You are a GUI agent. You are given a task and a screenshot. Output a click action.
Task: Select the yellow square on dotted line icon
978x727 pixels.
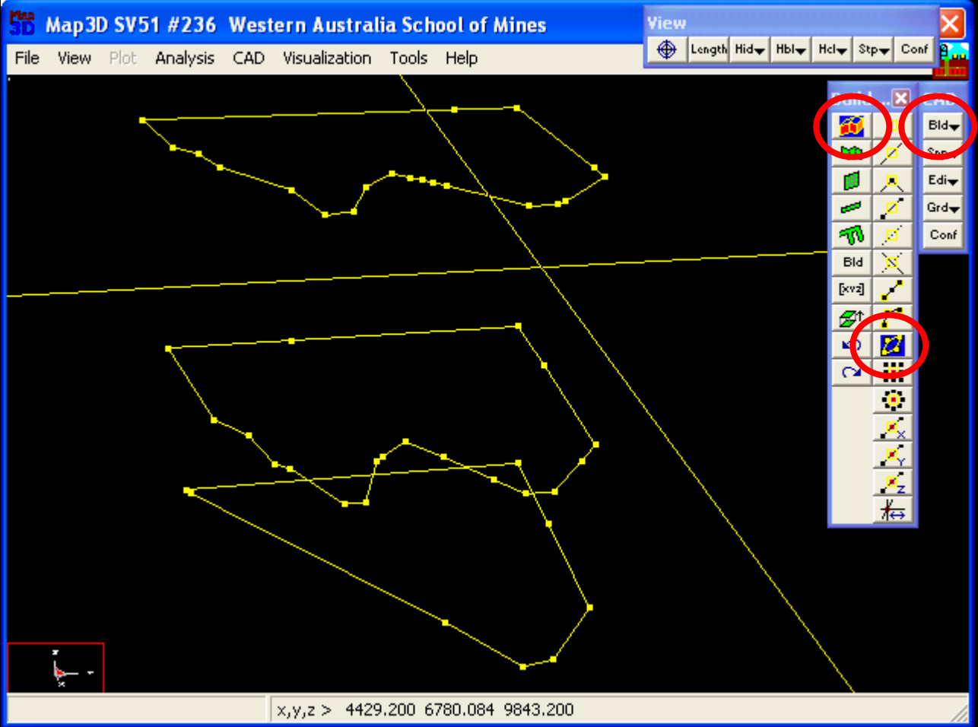(x=892, y=235)
